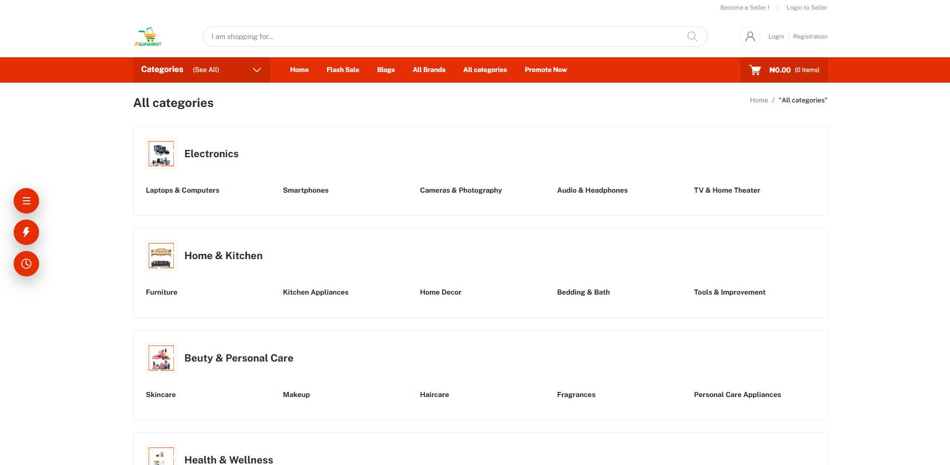950x465 pixels.
Task: Click the red hamburger menu floating button
Action: point(26,201)
